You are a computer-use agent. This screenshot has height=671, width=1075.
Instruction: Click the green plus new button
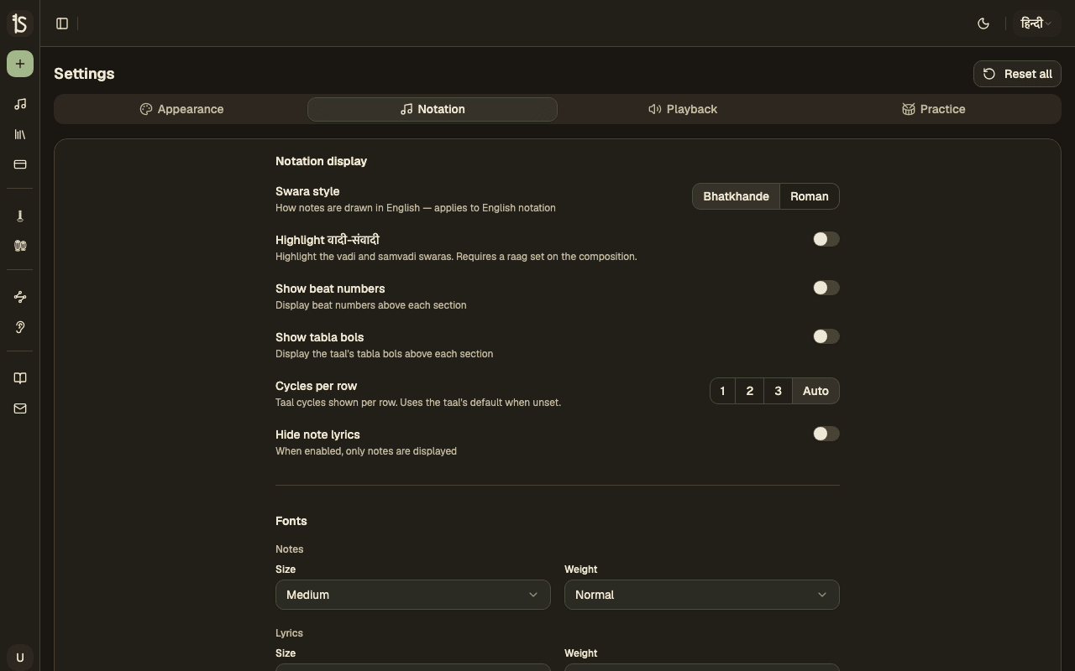(20, 64)
